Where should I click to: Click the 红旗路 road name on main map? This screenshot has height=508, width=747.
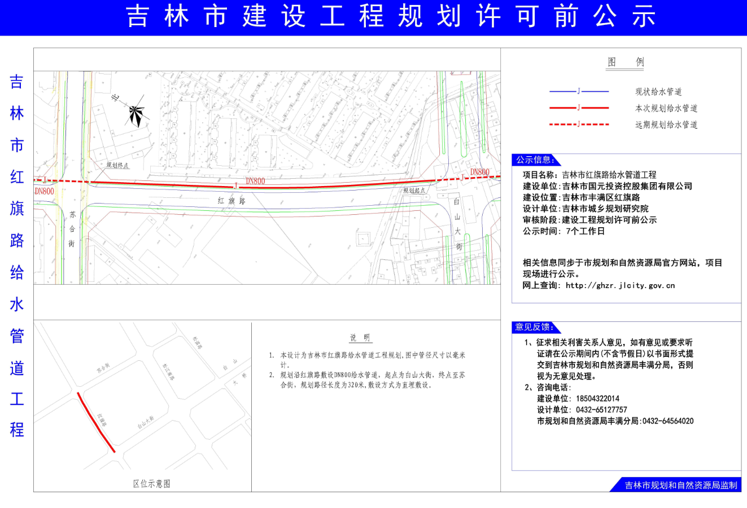point(231,201)
